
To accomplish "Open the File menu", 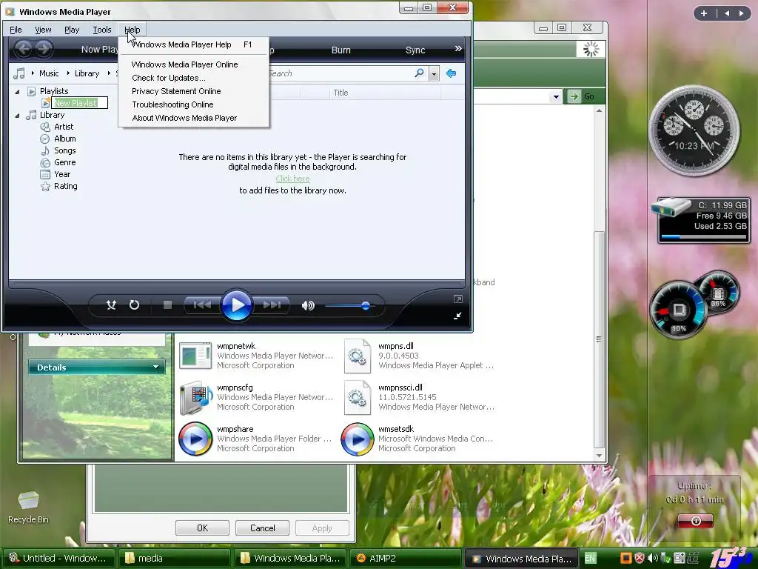I will (x=16, y=30).
